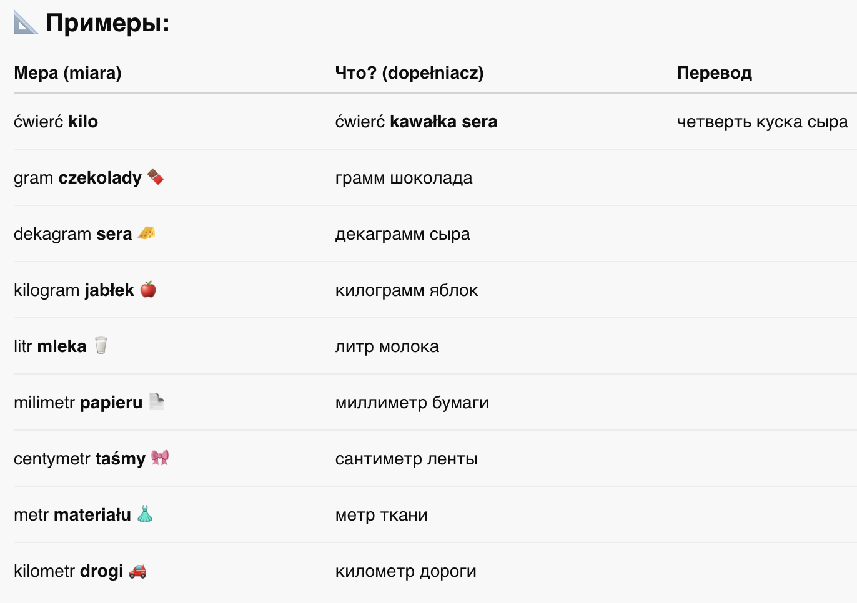Click the word papieru in bold
The height and width of the screenshot is (603, 857).
(x=111, y=403)
